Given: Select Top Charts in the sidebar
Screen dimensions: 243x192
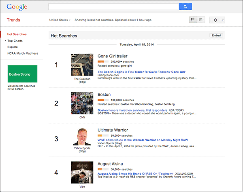Looking at the screenshot, I should (15, 41).
